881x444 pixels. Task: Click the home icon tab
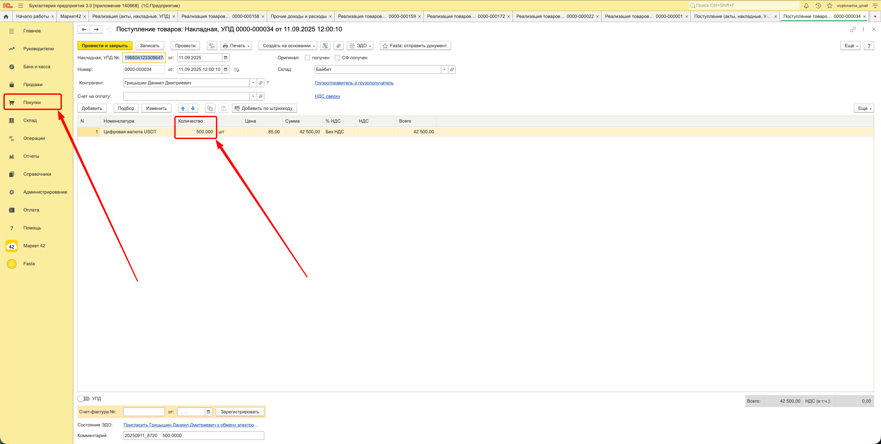coord(6,16)
